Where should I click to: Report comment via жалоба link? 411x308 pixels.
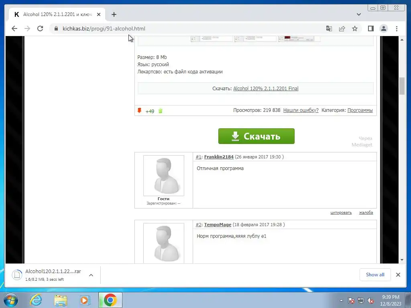click(366, 213)
